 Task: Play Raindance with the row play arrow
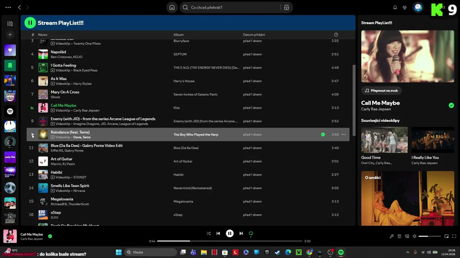(x=32, y=134)
